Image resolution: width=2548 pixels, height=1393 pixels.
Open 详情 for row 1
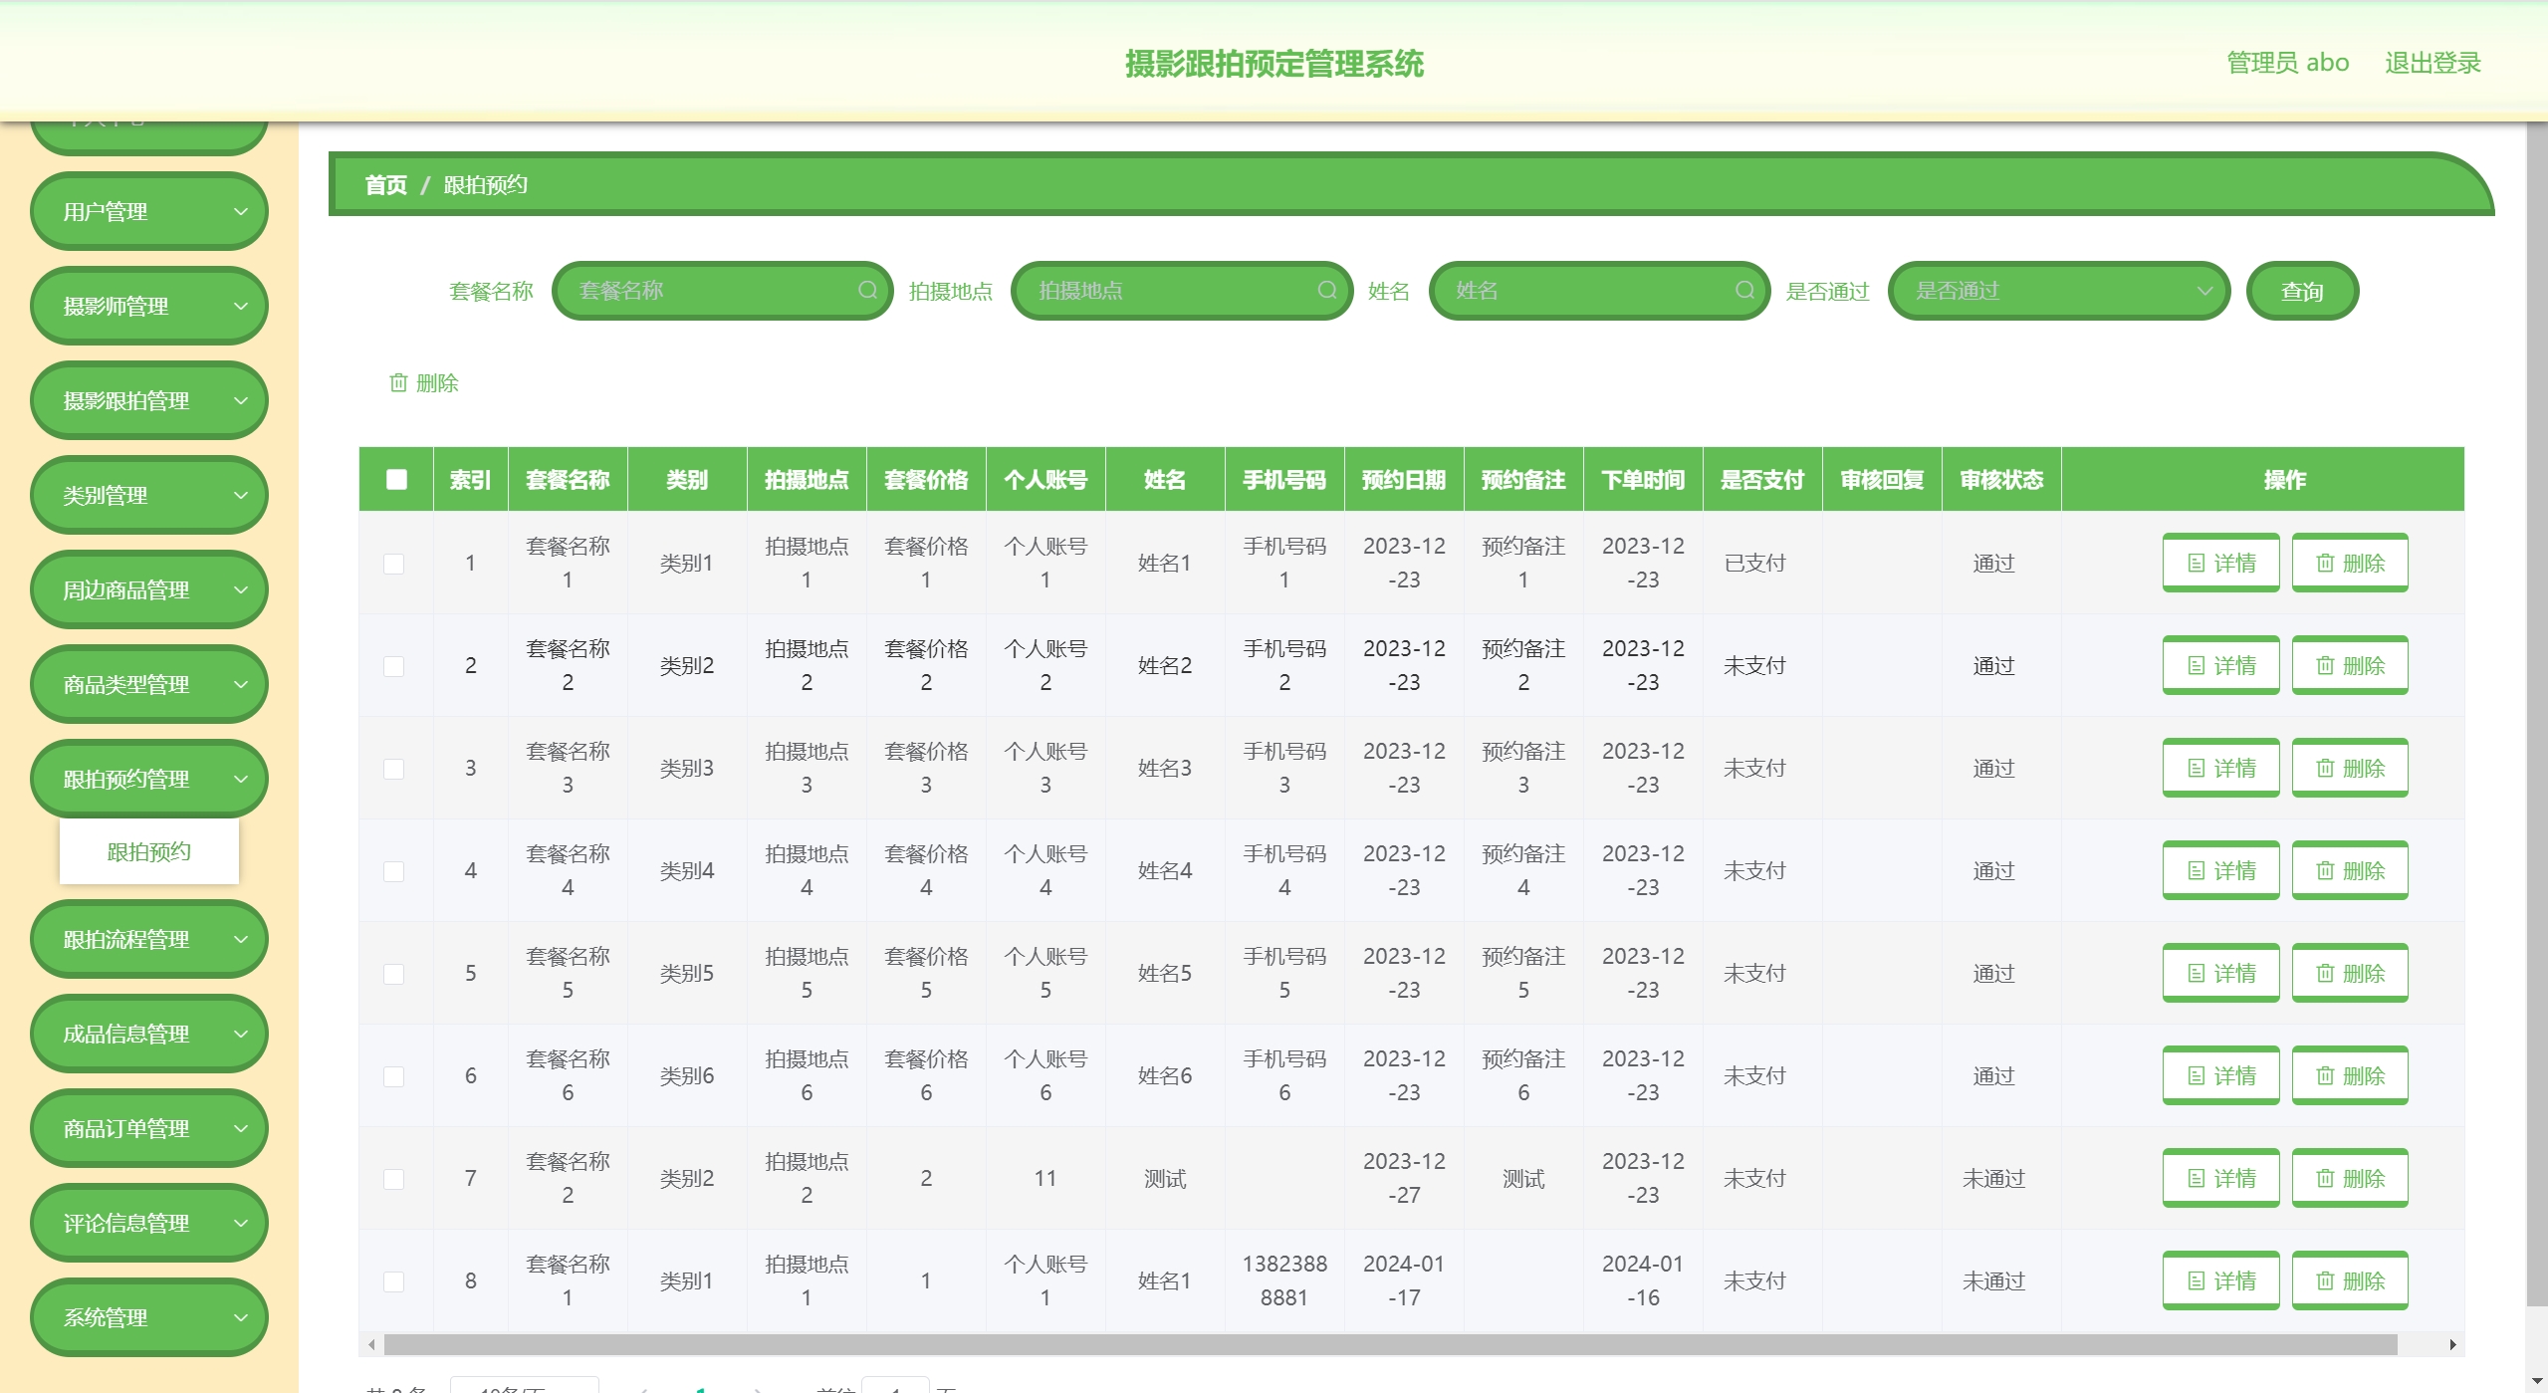[x=2220, y=563]
